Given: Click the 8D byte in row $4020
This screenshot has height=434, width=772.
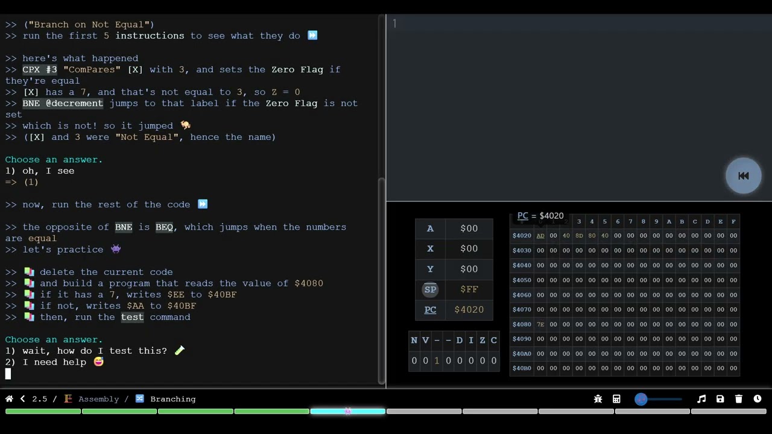Looking at the screenshot, I should (579, 236).
